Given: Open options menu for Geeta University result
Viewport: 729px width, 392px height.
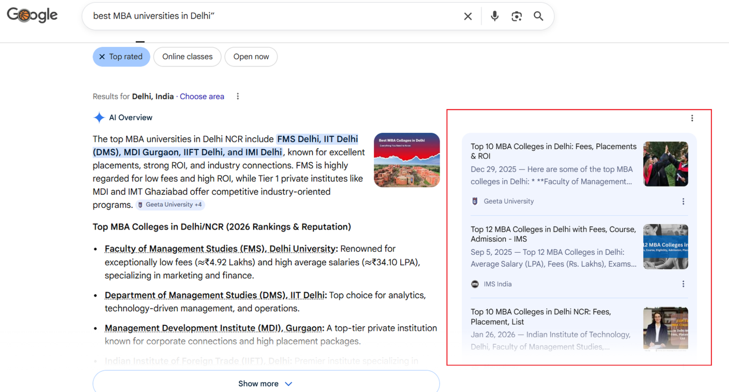Looking at the screenshot, I should (683, 201).
